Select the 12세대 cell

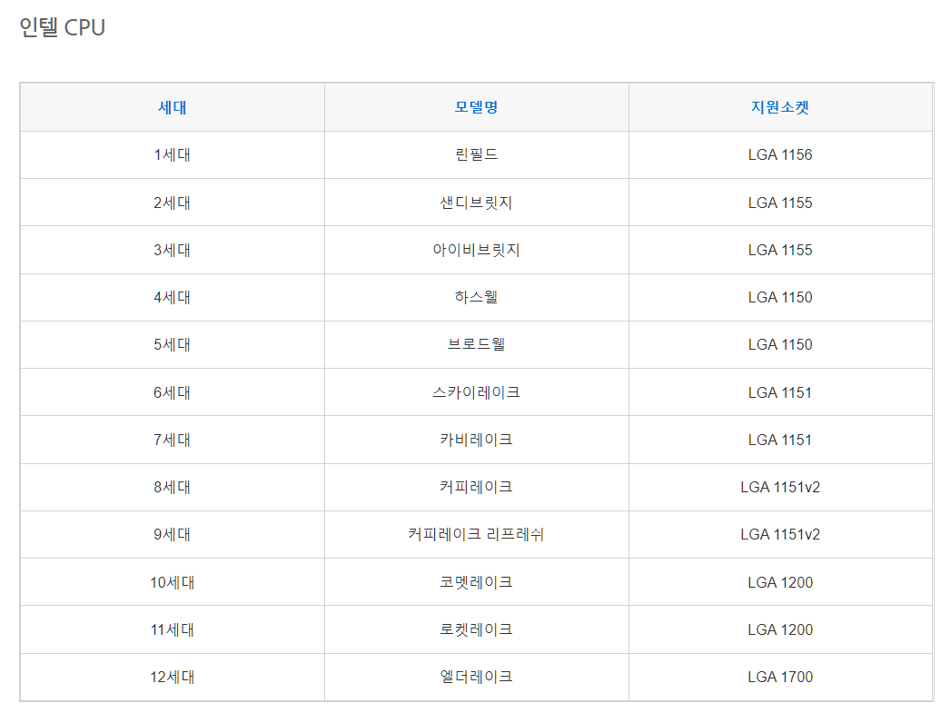tap(172, 677)
